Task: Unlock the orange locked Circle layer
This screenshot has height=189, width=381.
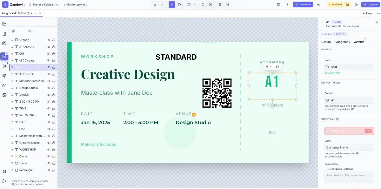Action: (x=54, y=156)
